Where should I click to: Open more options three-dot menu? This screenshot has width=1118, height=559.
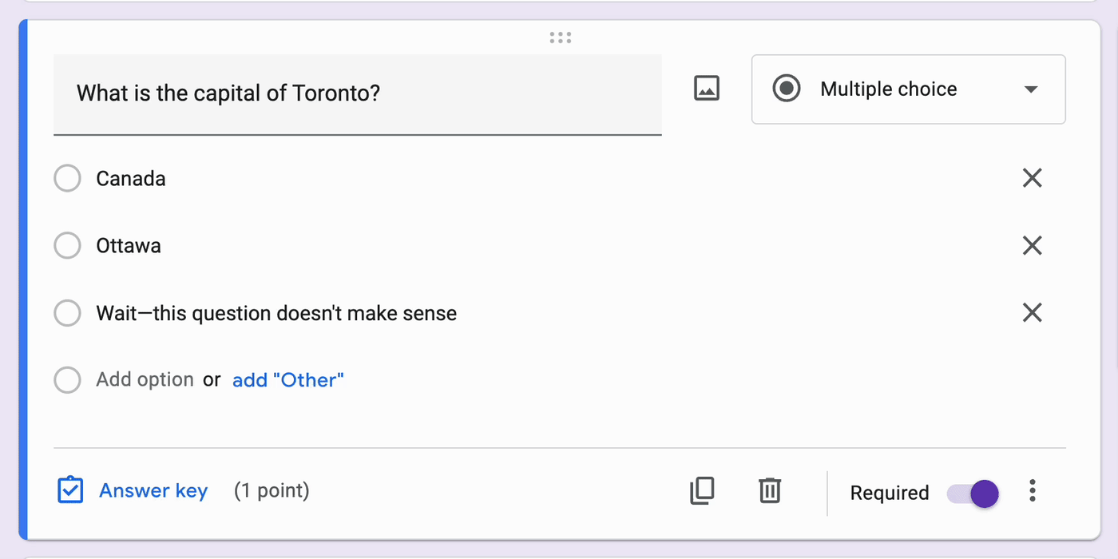[1033, 491]
